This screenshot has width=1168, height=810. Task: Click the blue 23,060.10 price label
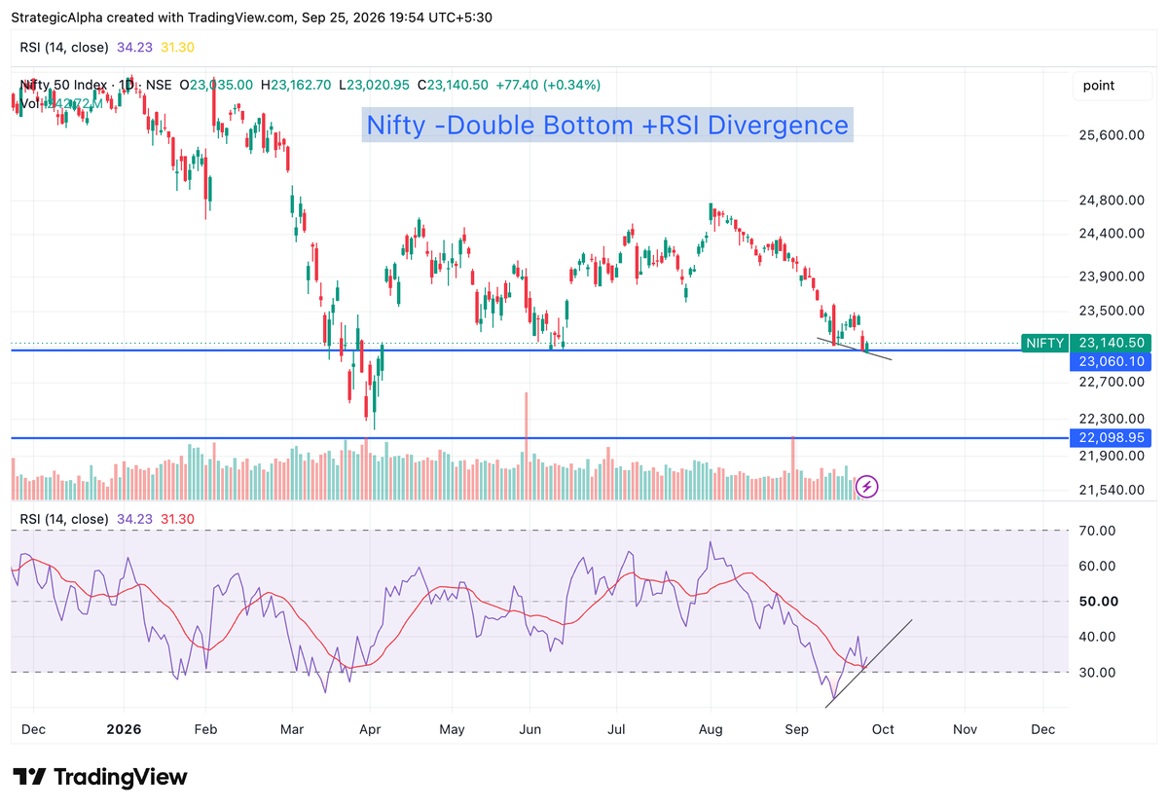point(1111,361)
